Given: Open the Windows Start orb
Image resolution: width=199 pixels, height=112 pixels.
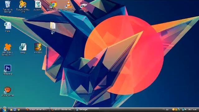Looking at the screenshot, I should click(x=5, y=110).
